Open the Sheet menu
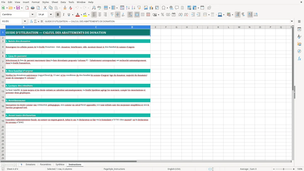This screenshot has width=304, height=171. 55,2
